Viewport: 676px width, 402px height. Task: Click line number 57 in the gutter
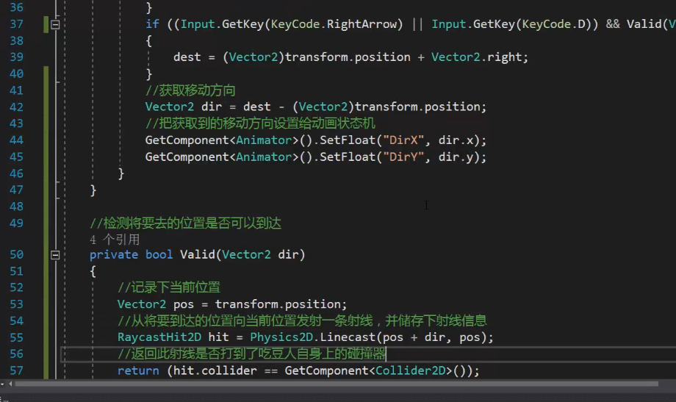click(16, 370)
